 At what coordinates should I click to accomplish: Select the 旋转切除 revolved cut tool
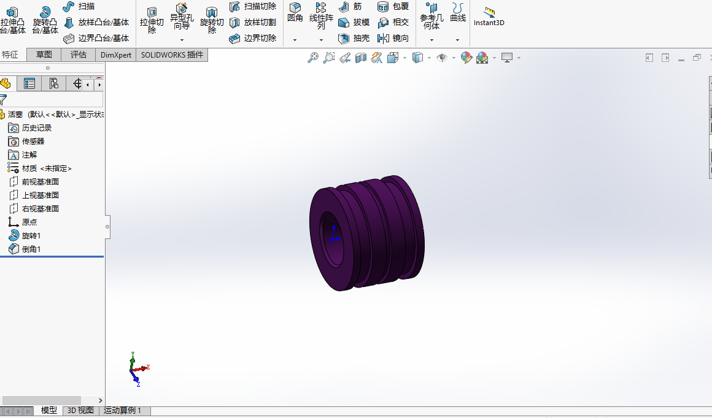(212, 20)
